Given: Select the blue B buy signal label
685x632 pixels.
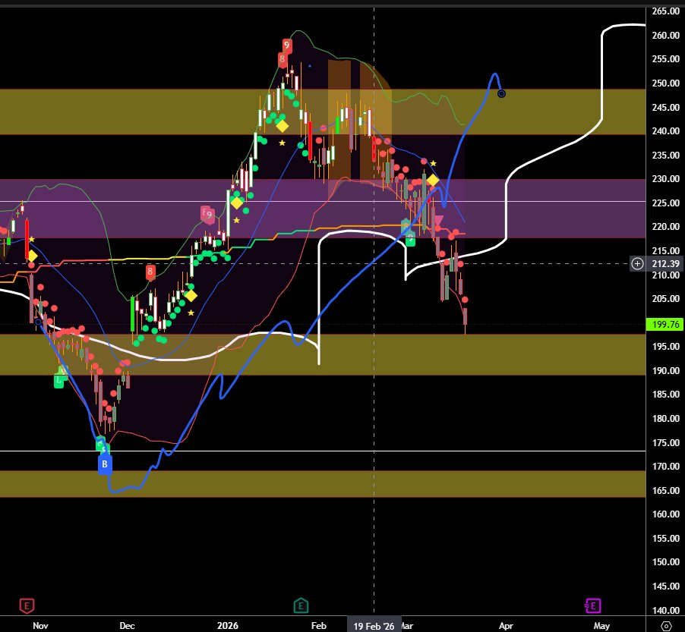Looking at the screenshot, I should [105, 464].
